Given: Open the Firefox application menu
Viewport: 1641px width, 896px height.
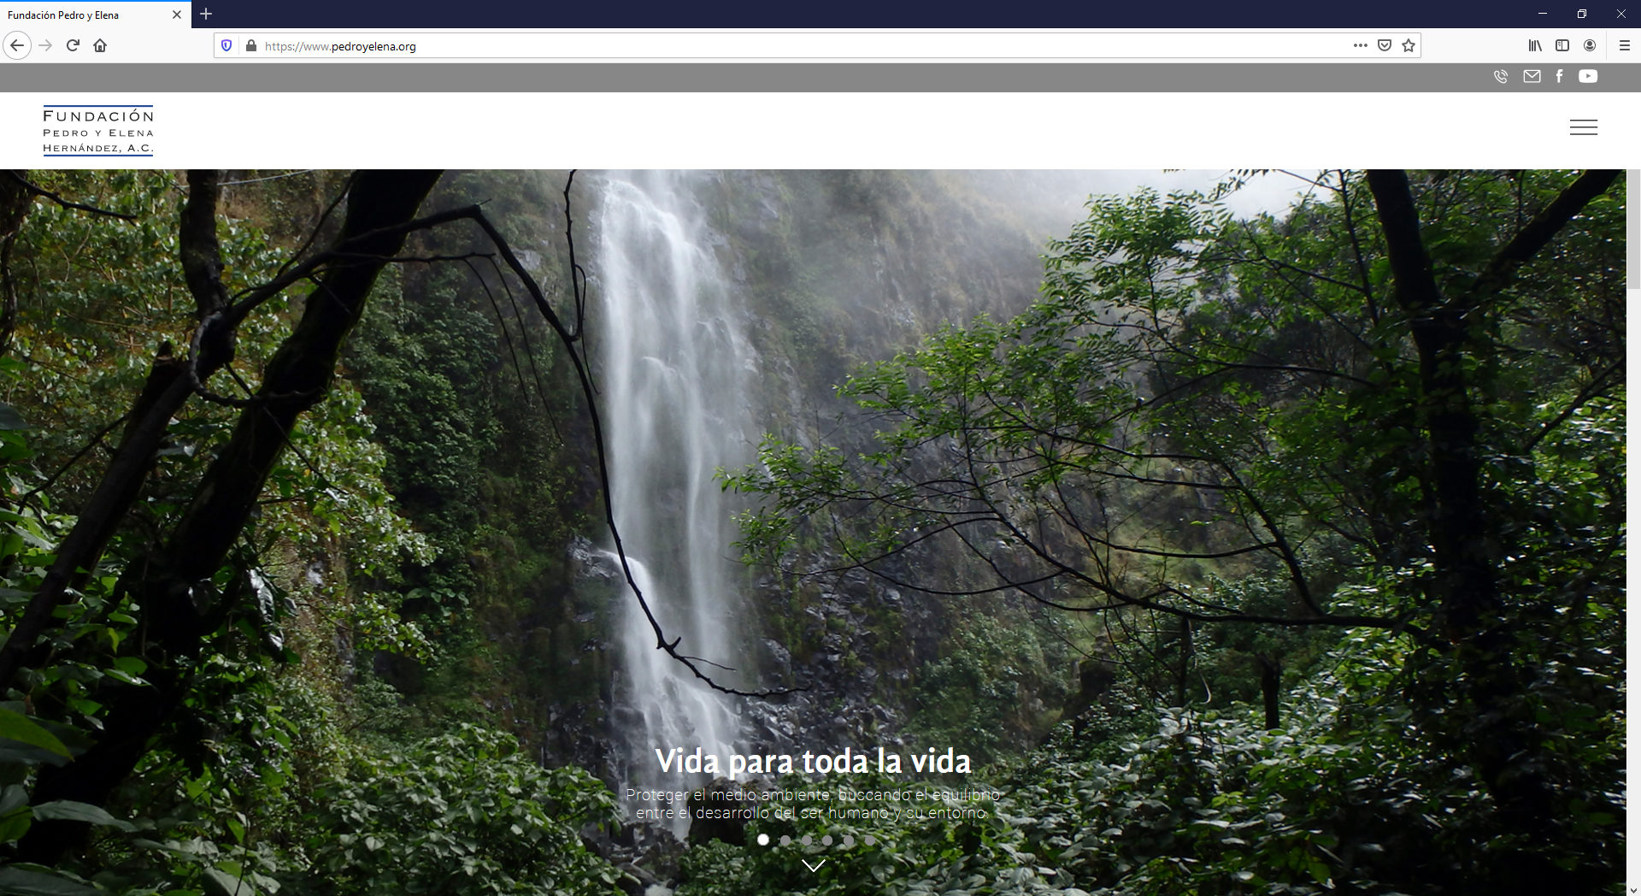Looking at the screenshot, I should coord(1624,46).
